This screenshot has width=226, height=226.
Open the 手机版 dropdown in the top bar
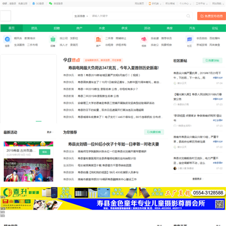(x=155, y=4)
